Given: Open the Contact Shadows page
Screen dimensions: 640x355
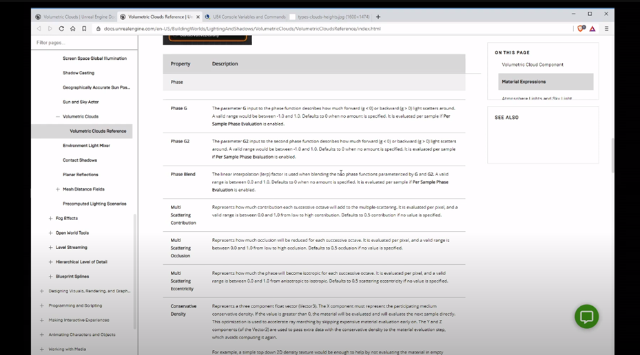Looking at the screenshot, I should pos(80,160).
